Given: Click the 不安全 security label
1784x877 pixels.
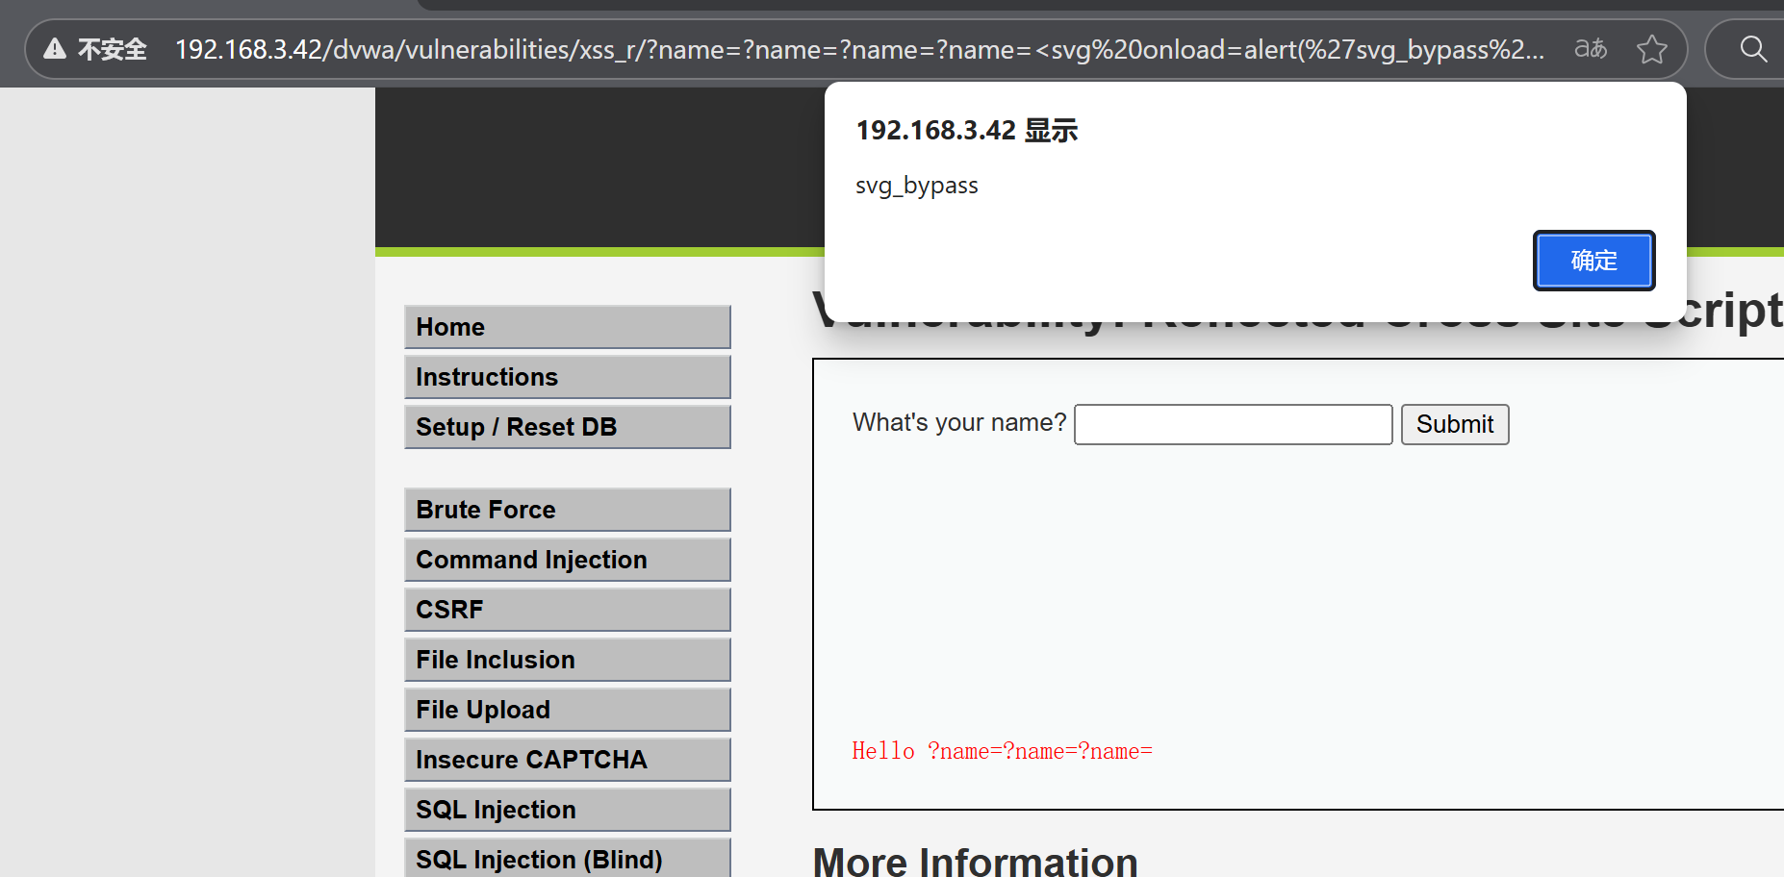Looking at the screenshot, I should coord(113,49).
